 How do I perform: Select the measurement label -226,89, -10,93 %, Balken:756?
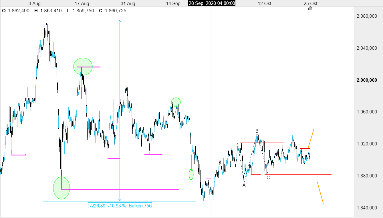[120, 205]
